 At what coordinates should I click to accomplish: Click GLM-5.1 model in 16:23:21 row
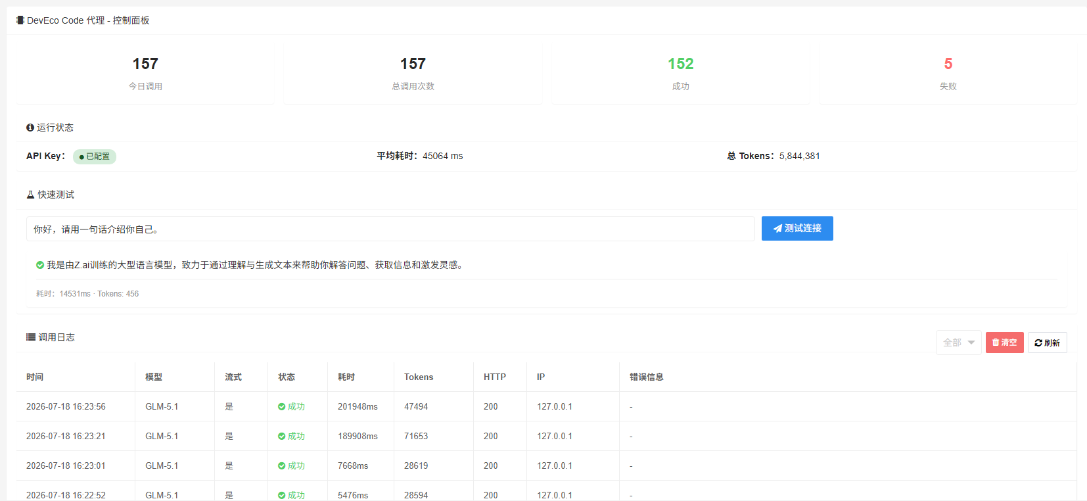162,437
